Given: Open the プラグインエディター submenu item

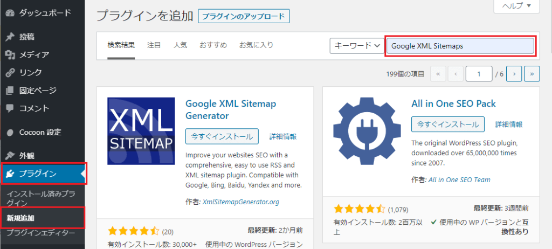Looking at the screenshot, I should (x=41, y=233).
